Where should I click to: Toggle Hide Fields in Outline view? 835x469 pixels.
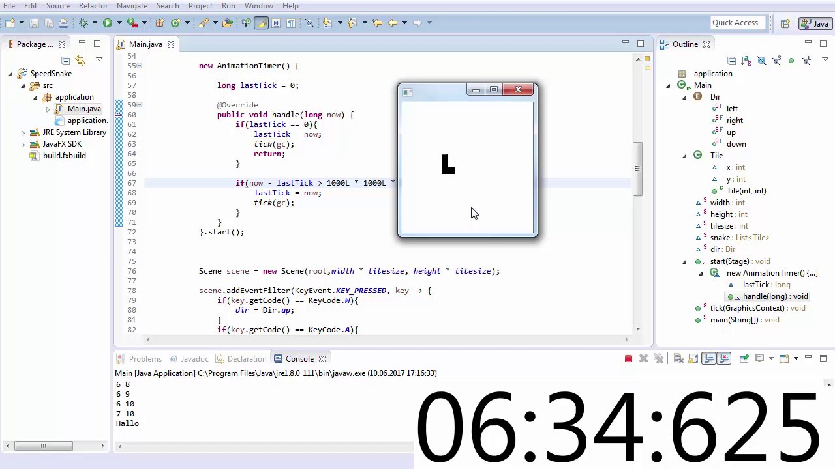(x=761, y=61)
